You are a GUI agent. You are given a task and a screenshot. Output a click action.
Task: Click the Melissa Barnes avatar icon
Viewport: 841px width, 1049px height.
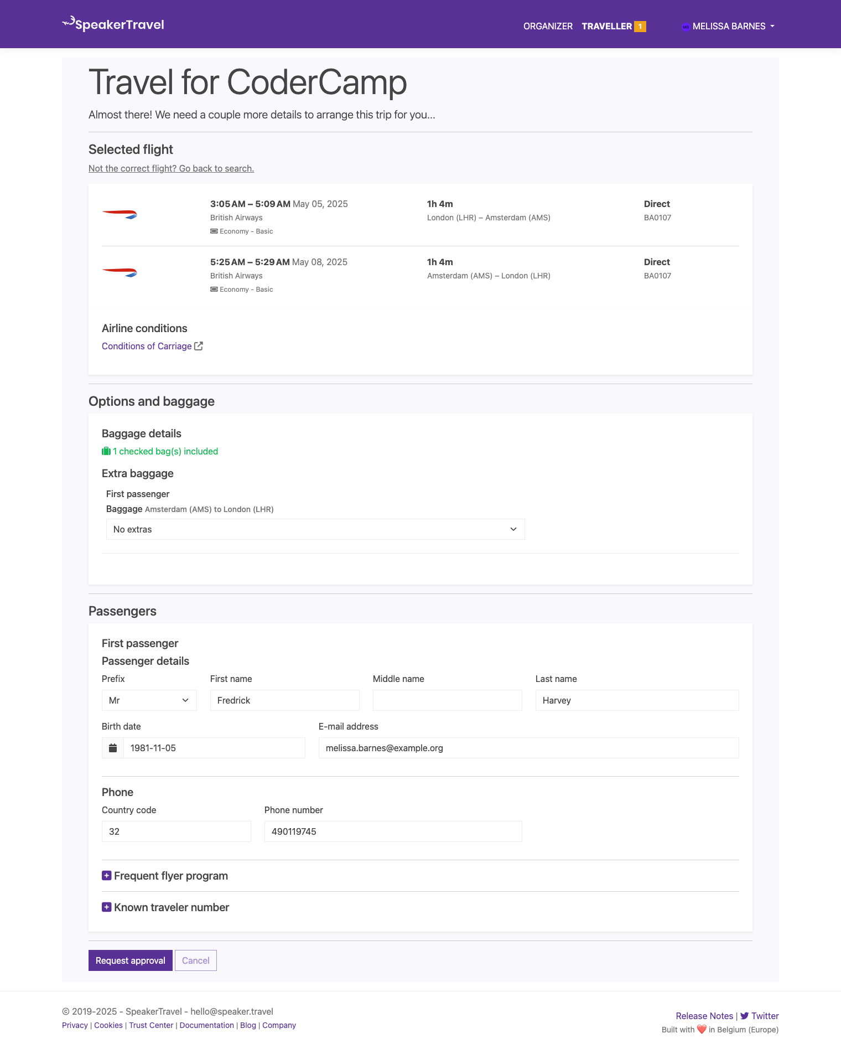tap(686, 27)
